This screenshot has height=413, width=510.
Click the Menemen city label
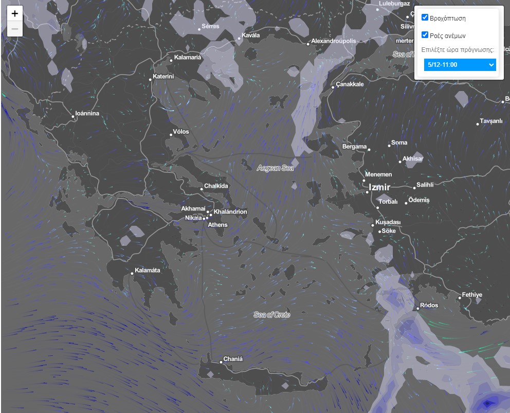coord(378,174)
